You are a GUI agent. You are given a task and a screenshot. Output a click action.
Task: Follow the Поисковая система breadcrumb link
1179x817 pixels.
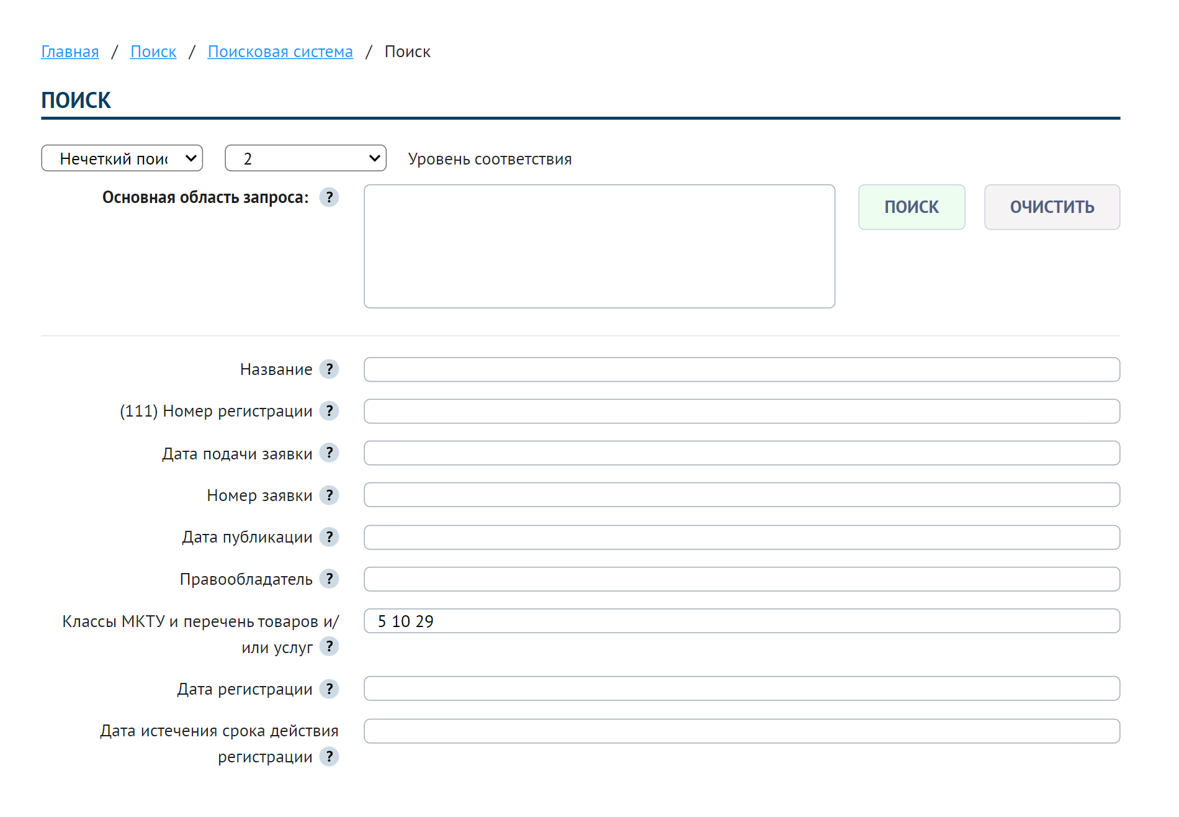click(x=280, y=52)
